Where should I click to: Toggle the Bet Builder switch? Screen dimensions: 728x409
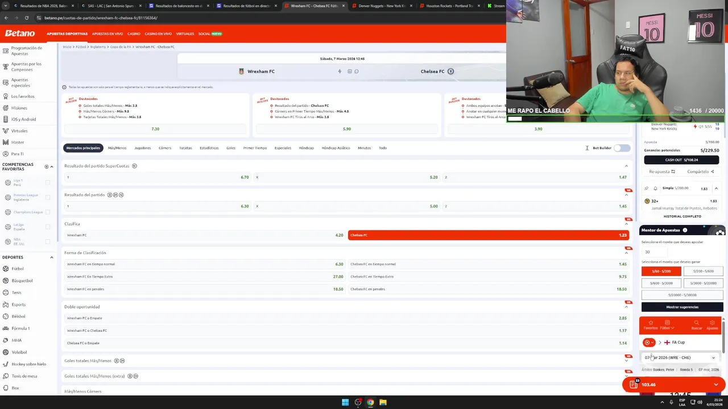click(622, 148)
